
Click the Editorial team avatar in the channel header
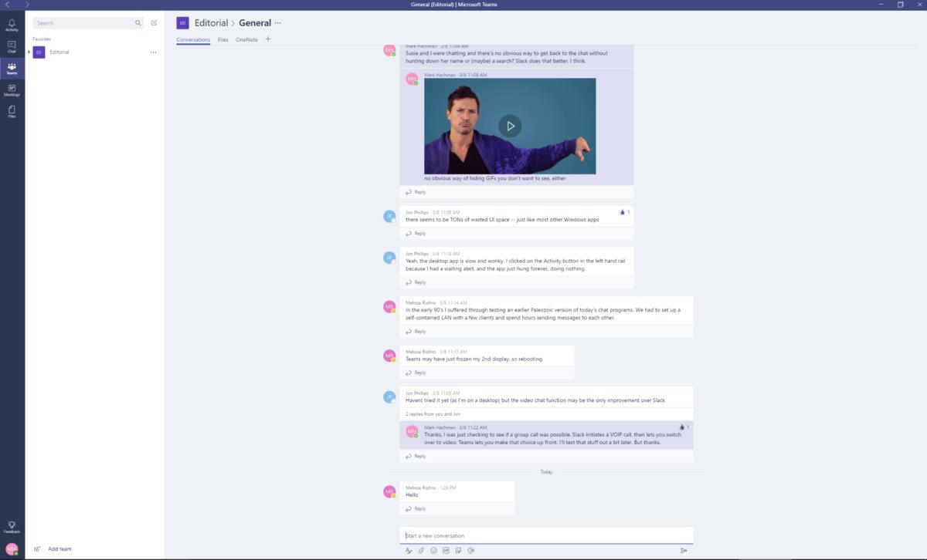tap(182, 23)
